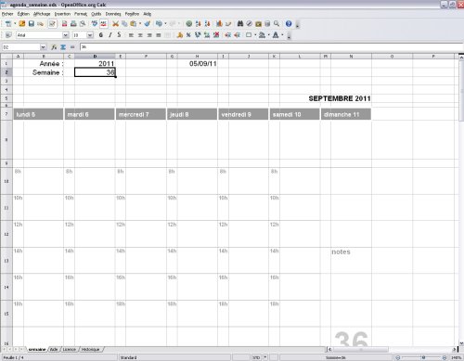Send the document by e-mail icon
The width and height of the screenshot is (464, 361).
pyautogui.click(x=40, y=24)
